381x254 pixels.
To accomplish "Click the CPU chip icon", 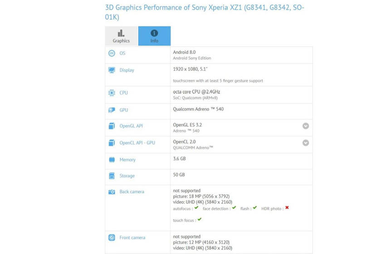I will tap(112, 93).
